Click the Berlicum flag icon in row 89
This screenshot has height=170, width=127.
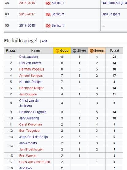coord(48,14)
